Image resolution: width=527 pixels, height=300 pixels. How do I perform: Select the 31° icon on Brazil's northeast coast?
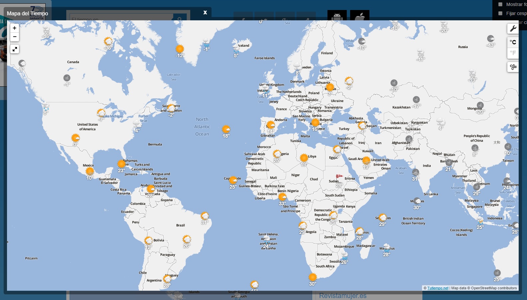(205, 216)
